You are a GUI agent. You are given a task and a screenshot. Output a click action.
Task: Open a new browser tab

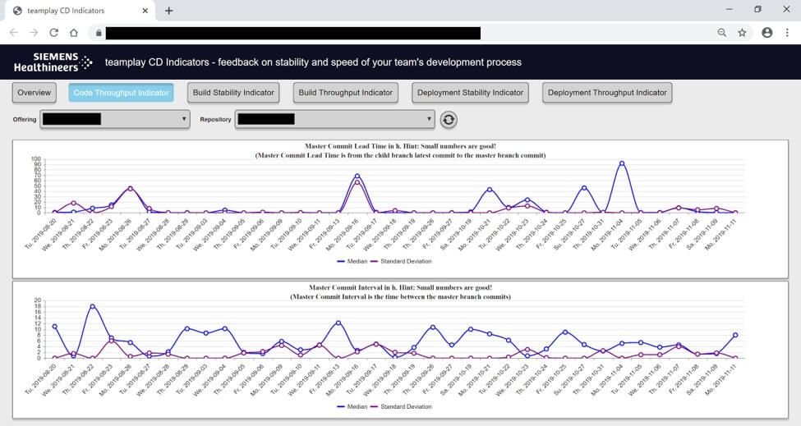[x=168, y=10]
